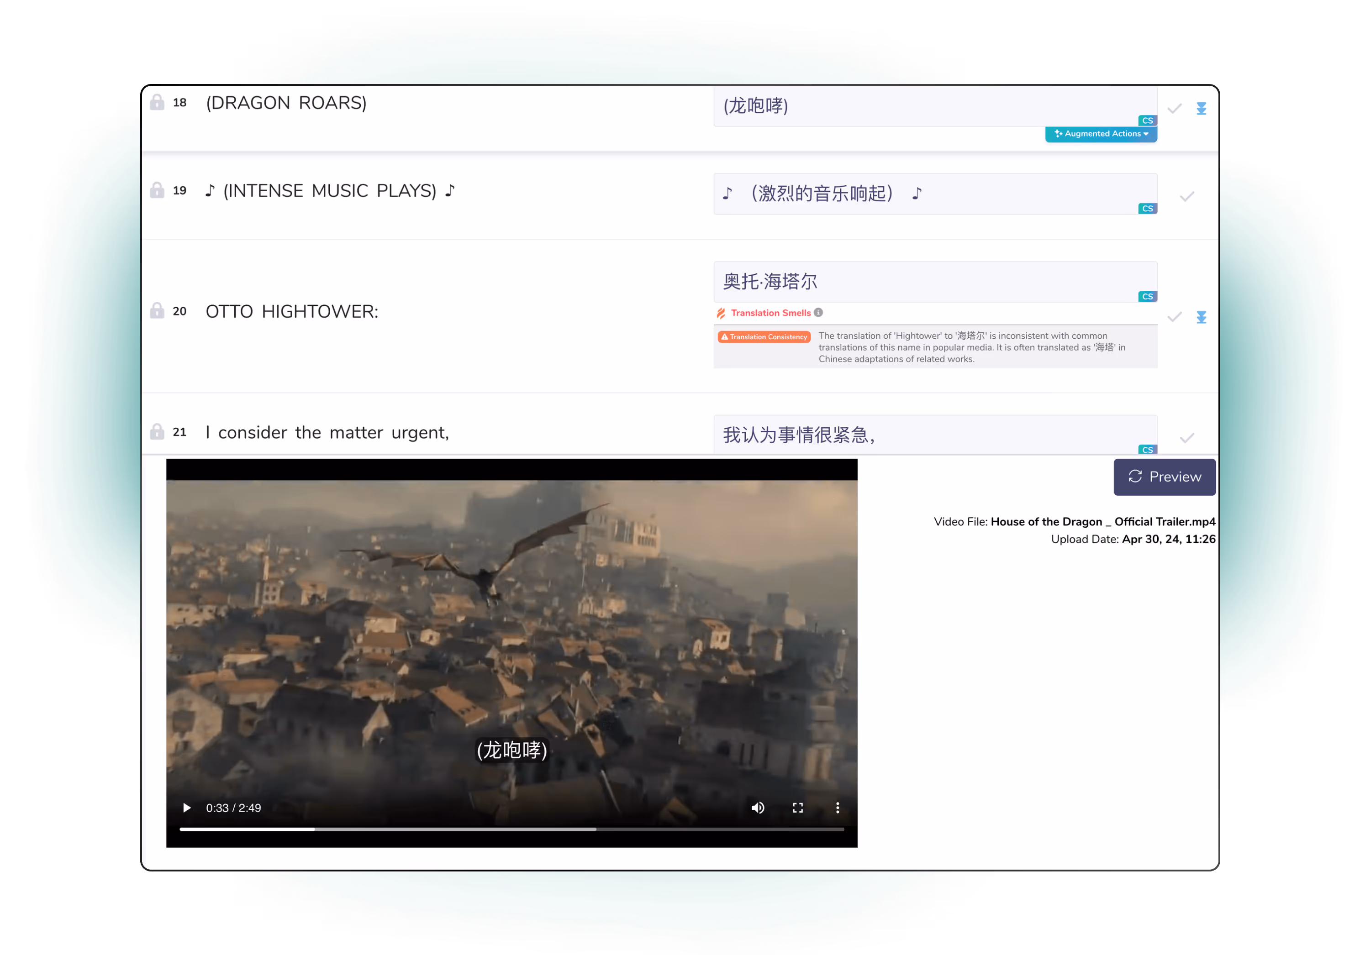Approve segment 21 using the checkmark
Viewport: 1360px width, 955px height.
coord(1187,438)
